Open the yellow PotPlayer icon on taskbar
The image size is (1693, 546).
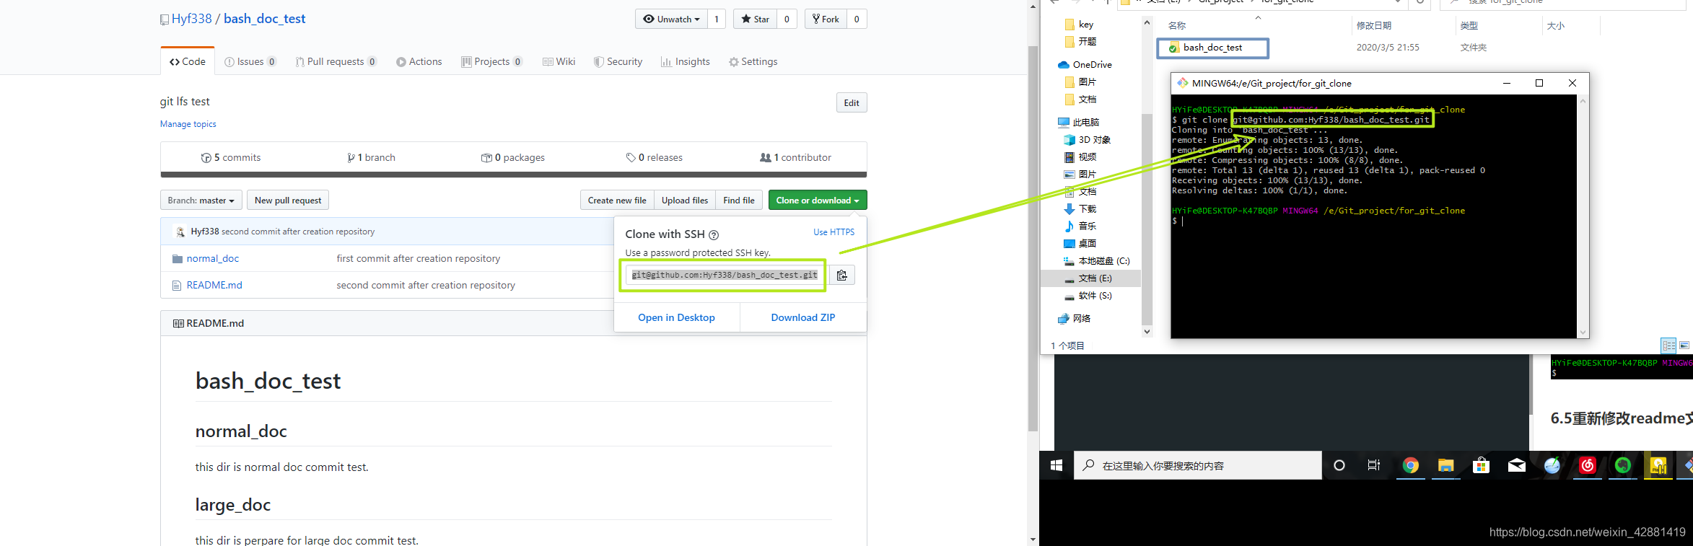click(1658, 465)
